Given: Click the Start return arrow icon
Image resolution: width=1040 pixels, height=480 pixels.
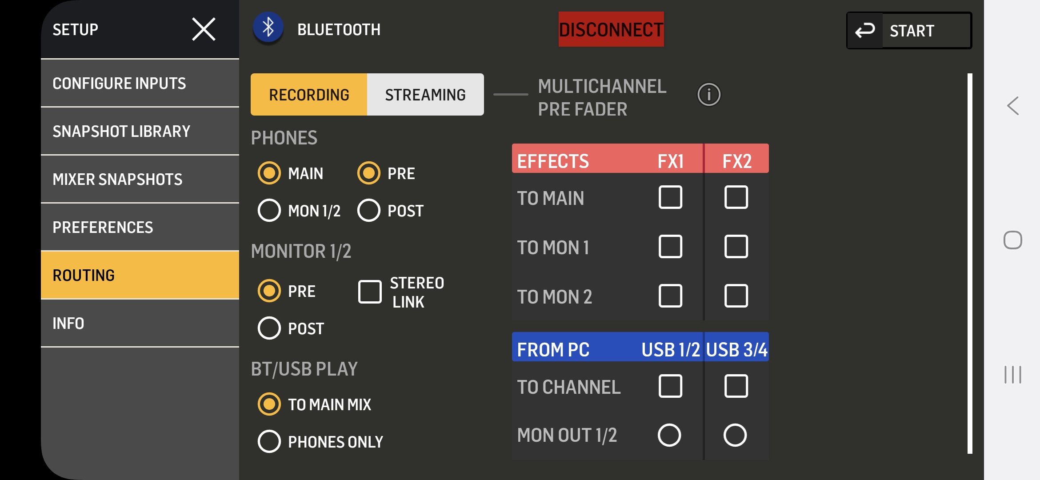Looking at the screenshot, I should click(865, 30).
